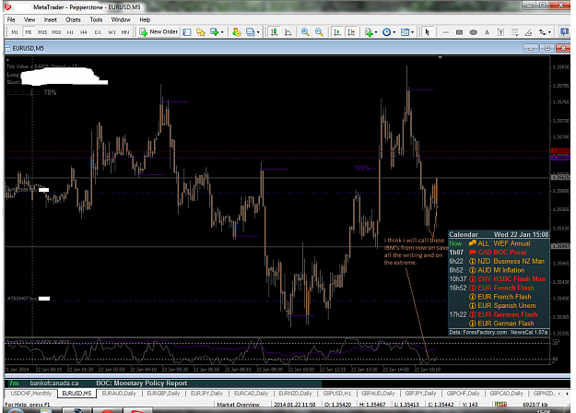Select the trend by angle tool
The width and height of the screenshot is (576, 413).
coord(528,32)
